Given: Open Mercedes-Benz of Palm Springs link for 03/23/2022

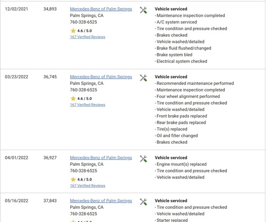Looking at the screenshot, I should [x=101, y=77].
